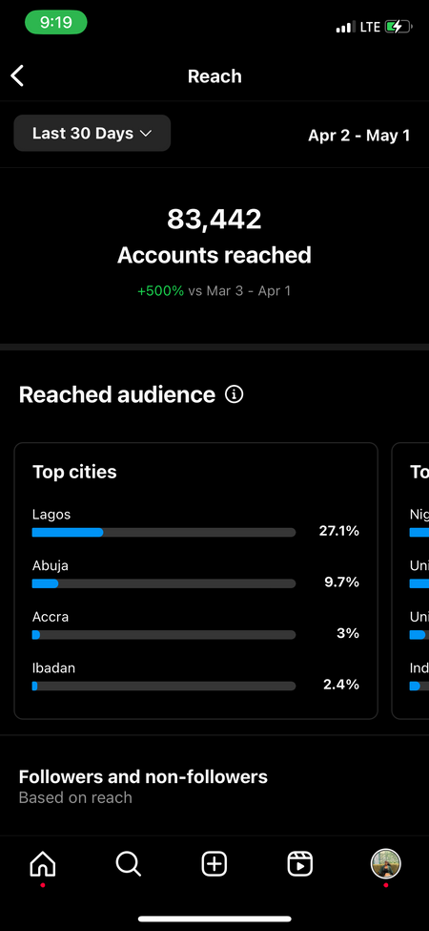Tap the Apr 2 - May 1 date range
Screen dimensions: 429x931
pyautogui.click(x=359, y=136)
